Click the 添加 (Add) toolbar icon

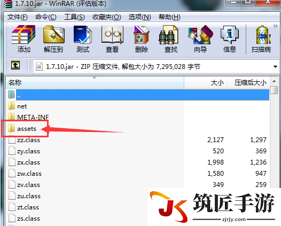pyautogui.click(x=24, y=39)
